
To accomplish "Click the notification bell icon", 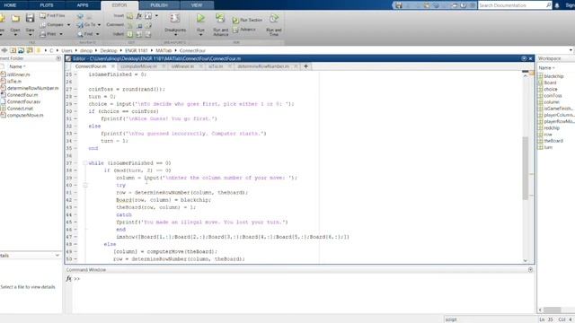I will pos(557,5).
